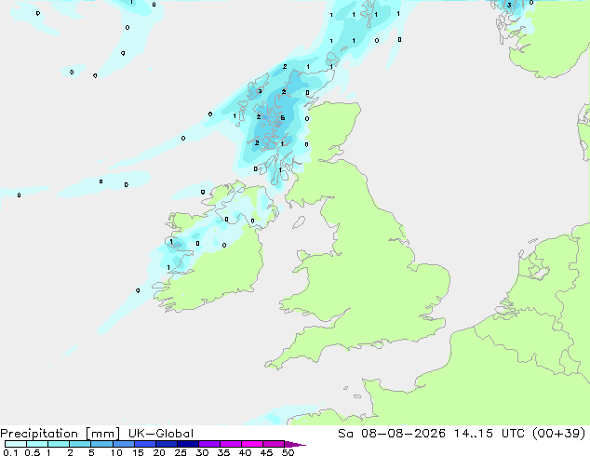590x456 pixels.
Task: Click the '0.1' legend scale value
Action: click(10, 452)
